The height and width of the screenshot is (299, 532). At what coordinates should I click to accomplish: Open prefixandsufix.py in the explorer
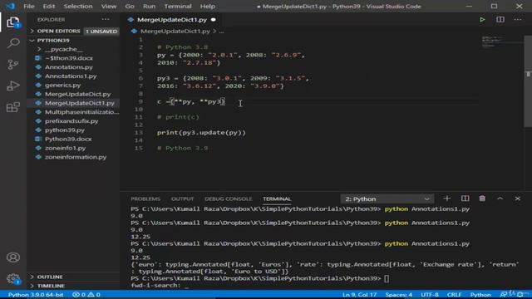(71, 121)
